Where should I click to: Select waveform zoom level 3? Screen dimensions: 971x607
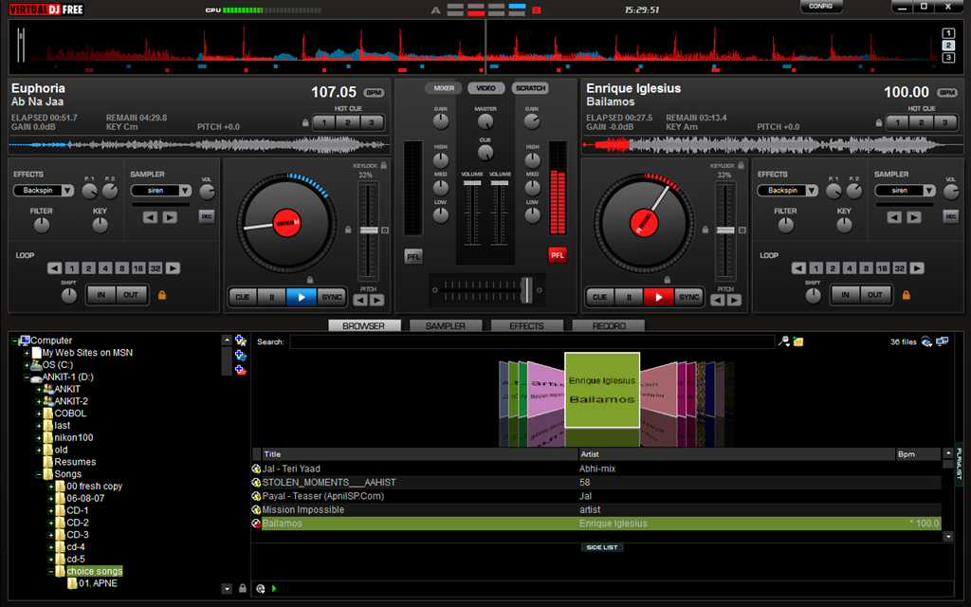[x=948, y=58]
